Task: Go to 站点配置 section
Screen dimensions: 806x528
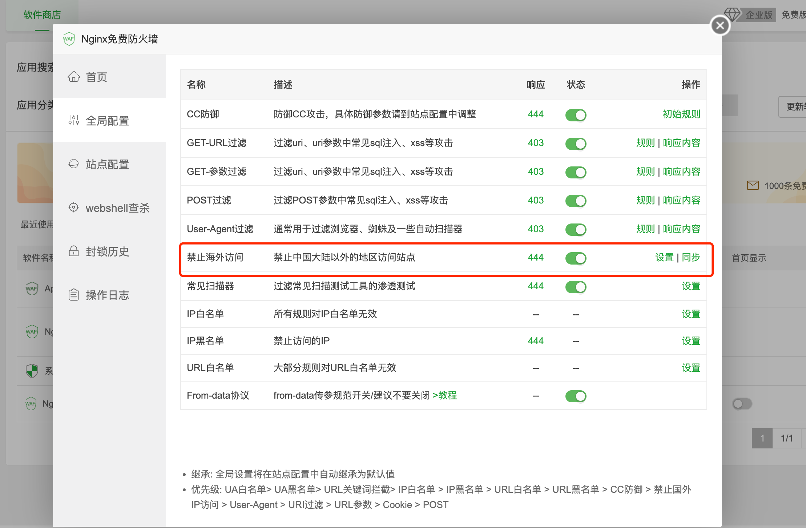Action: coord(109,164)
